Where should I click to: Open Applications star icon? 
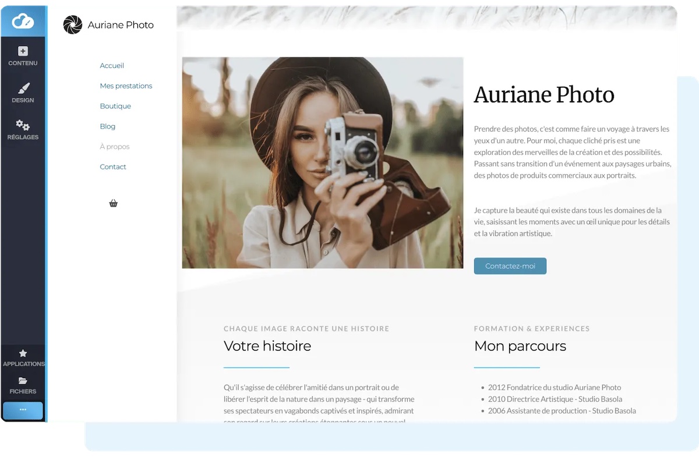[x=23, y=353]
